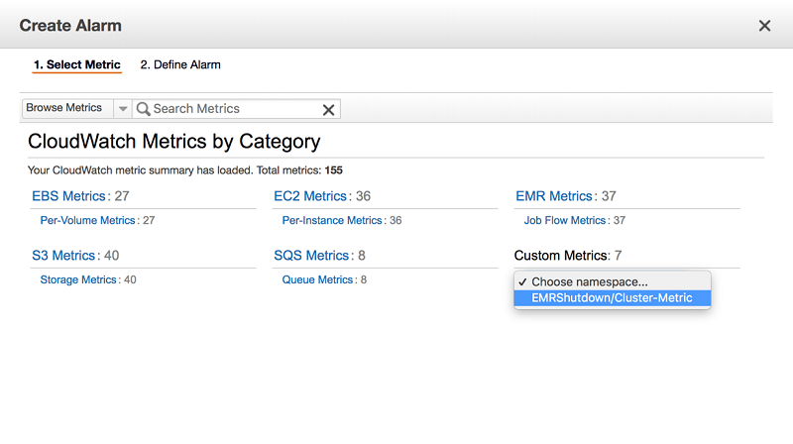Select Job Flow Metrics link
The image size is (793, 444).
[x=564, y=220]
